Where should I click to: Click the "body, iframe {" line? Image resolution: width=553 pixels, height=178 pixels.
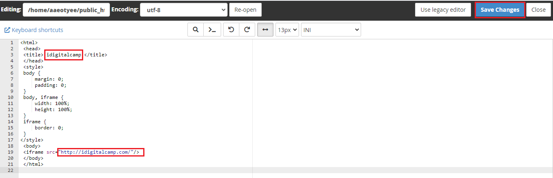(43, 97)
